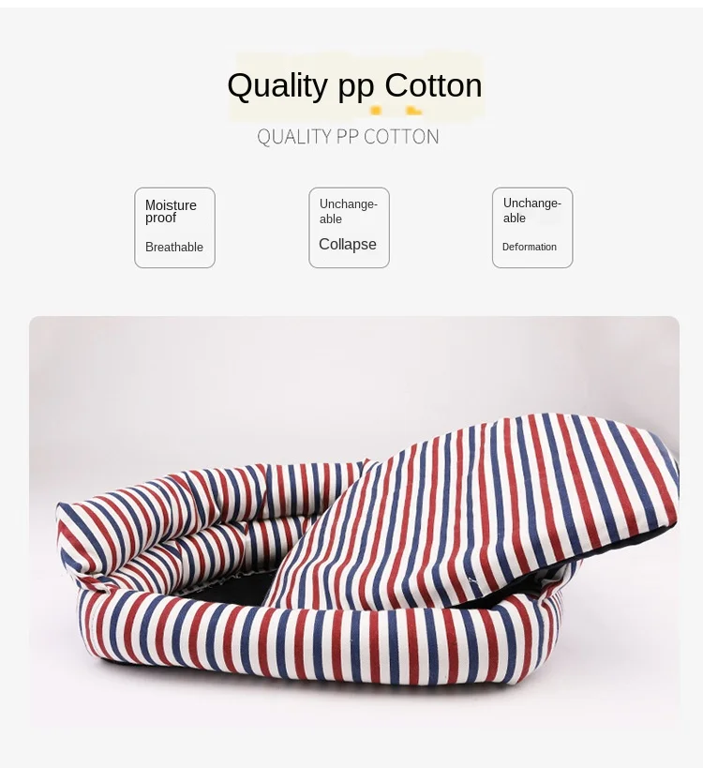Click "Unchange-able" text in middle box

[x=348, y=211]
